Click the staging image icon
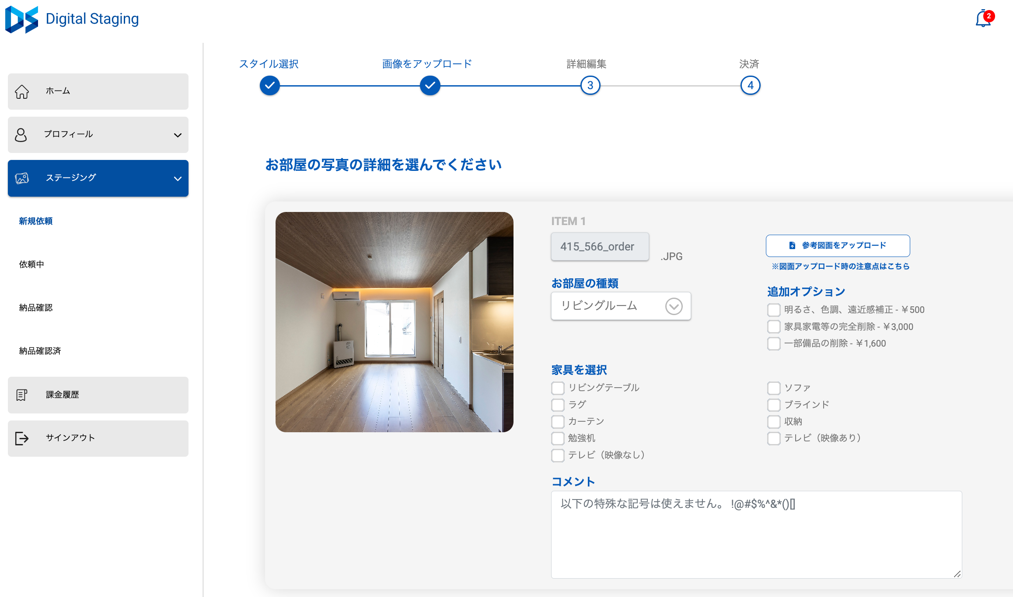 click(x=22, y=178)
